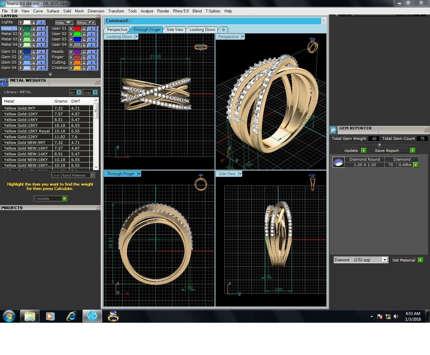Open the Diamond (3.52 spg) material dropdown

(x=385, y=260)
